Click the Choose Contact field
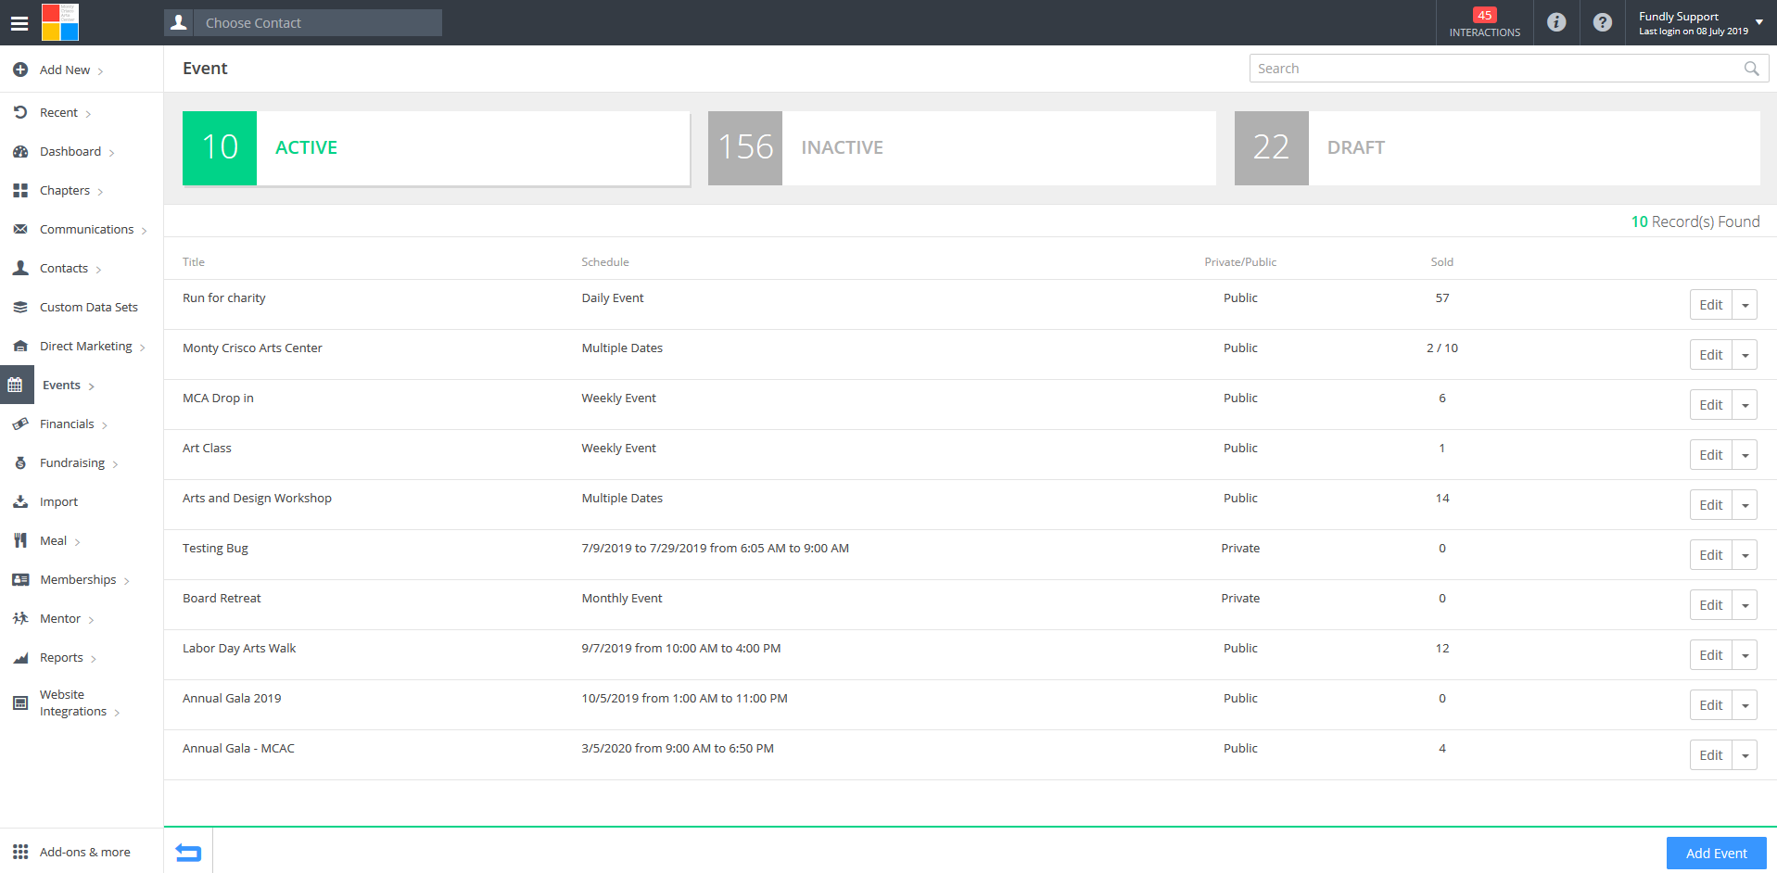 tap(318, 22)
